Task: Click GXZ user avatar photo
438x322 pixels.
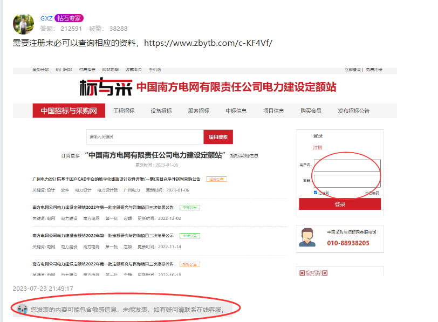Action: 24,24
